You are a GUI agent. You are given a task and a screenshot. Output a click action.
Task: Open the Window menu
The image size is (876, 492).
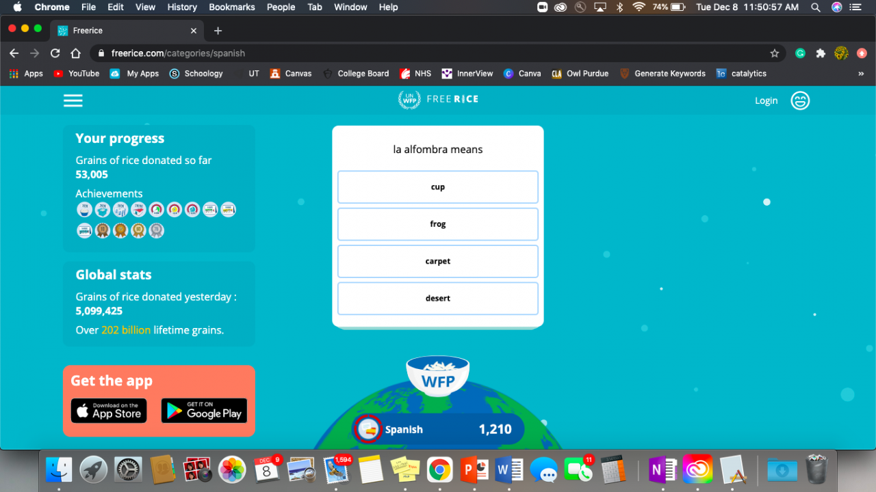click(350, 7)
